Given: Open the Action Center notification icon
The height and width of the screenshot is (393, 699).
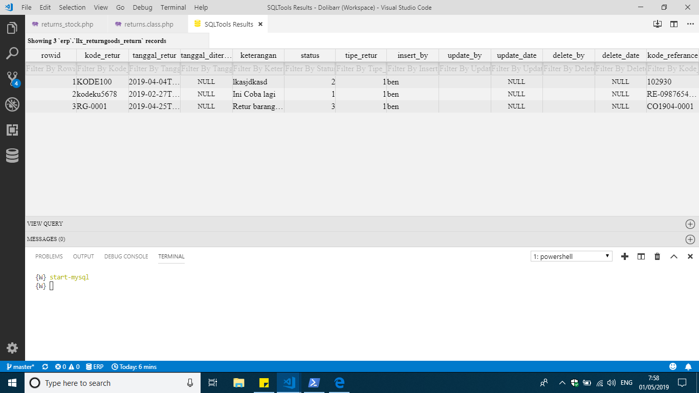Looking at the screenshot, I should pyautogui.click(x=682, y=383).
